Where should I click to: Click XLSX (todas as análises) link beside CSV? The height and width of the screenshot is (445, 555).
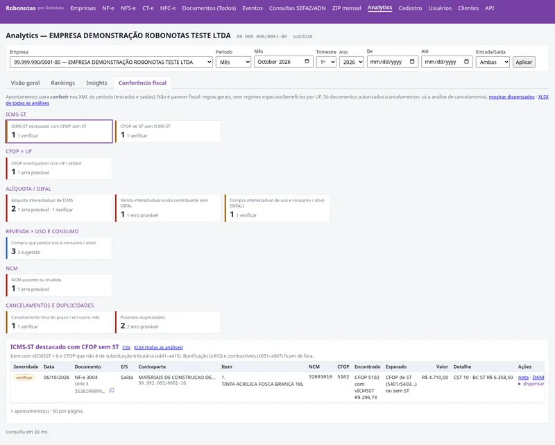tap(158, 348)
